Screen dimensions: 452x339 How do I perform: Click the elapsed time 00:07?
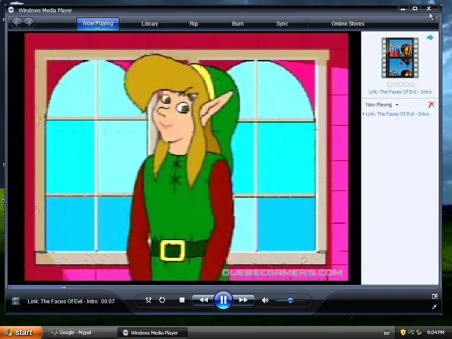(108, 301)
